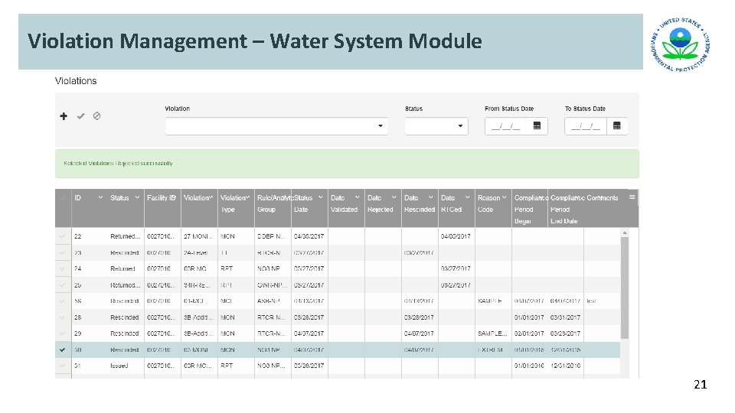Click 'Rescinded' status in row 28
Image resolution: width=735 pixels, height=413 pixels.
coord(124,317)
